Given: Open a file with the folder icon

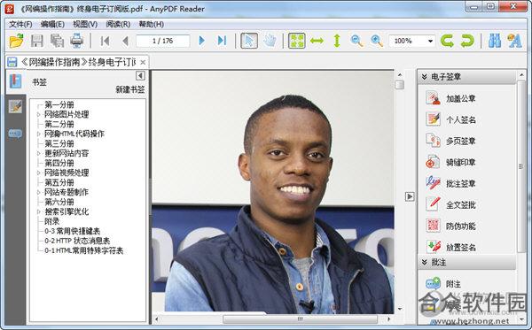Looking at the screenshot, I should tap(16, 41).
